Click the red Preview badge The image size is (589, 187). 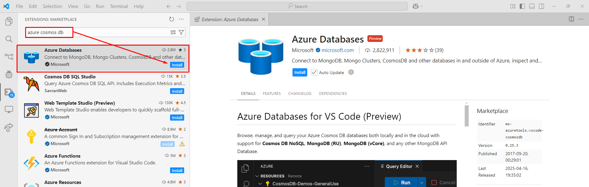375,39
